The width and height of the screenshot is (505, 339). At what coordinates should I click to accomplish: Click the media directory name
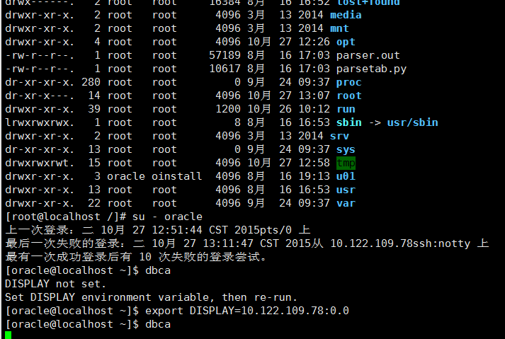[x=346, y=15]
